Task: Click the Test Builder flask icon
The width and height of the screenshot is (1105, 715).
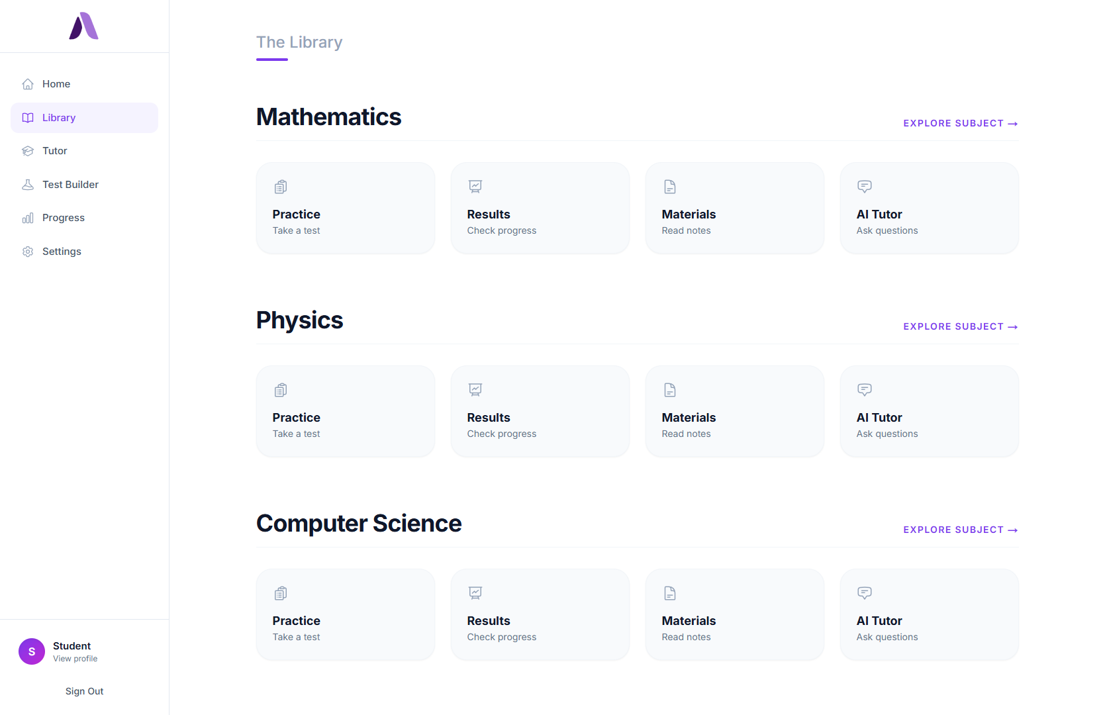Action: pos(28,184)
